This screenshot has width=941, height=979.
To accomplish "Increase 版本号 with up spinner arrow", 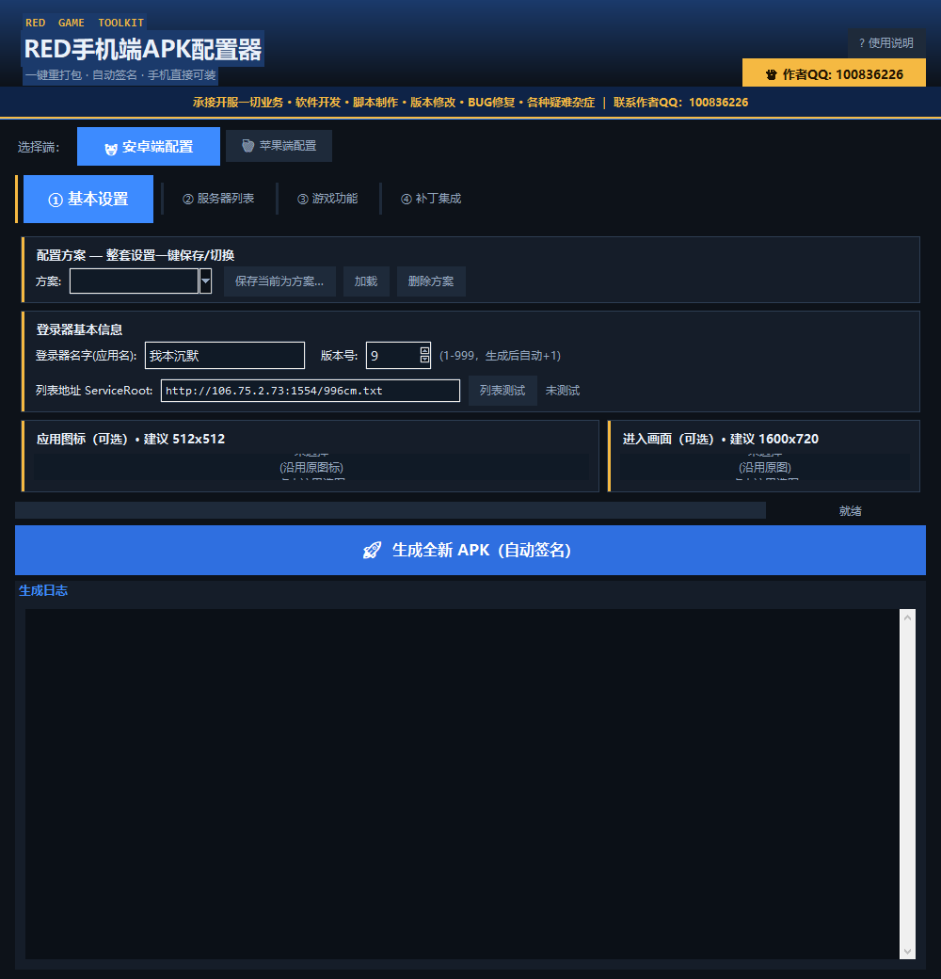I will (x=425, y=351).
